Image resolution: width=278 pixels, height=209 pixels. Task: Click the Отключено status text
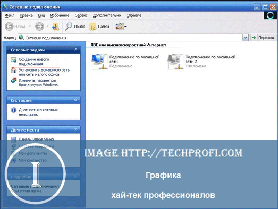click(196, 66)
